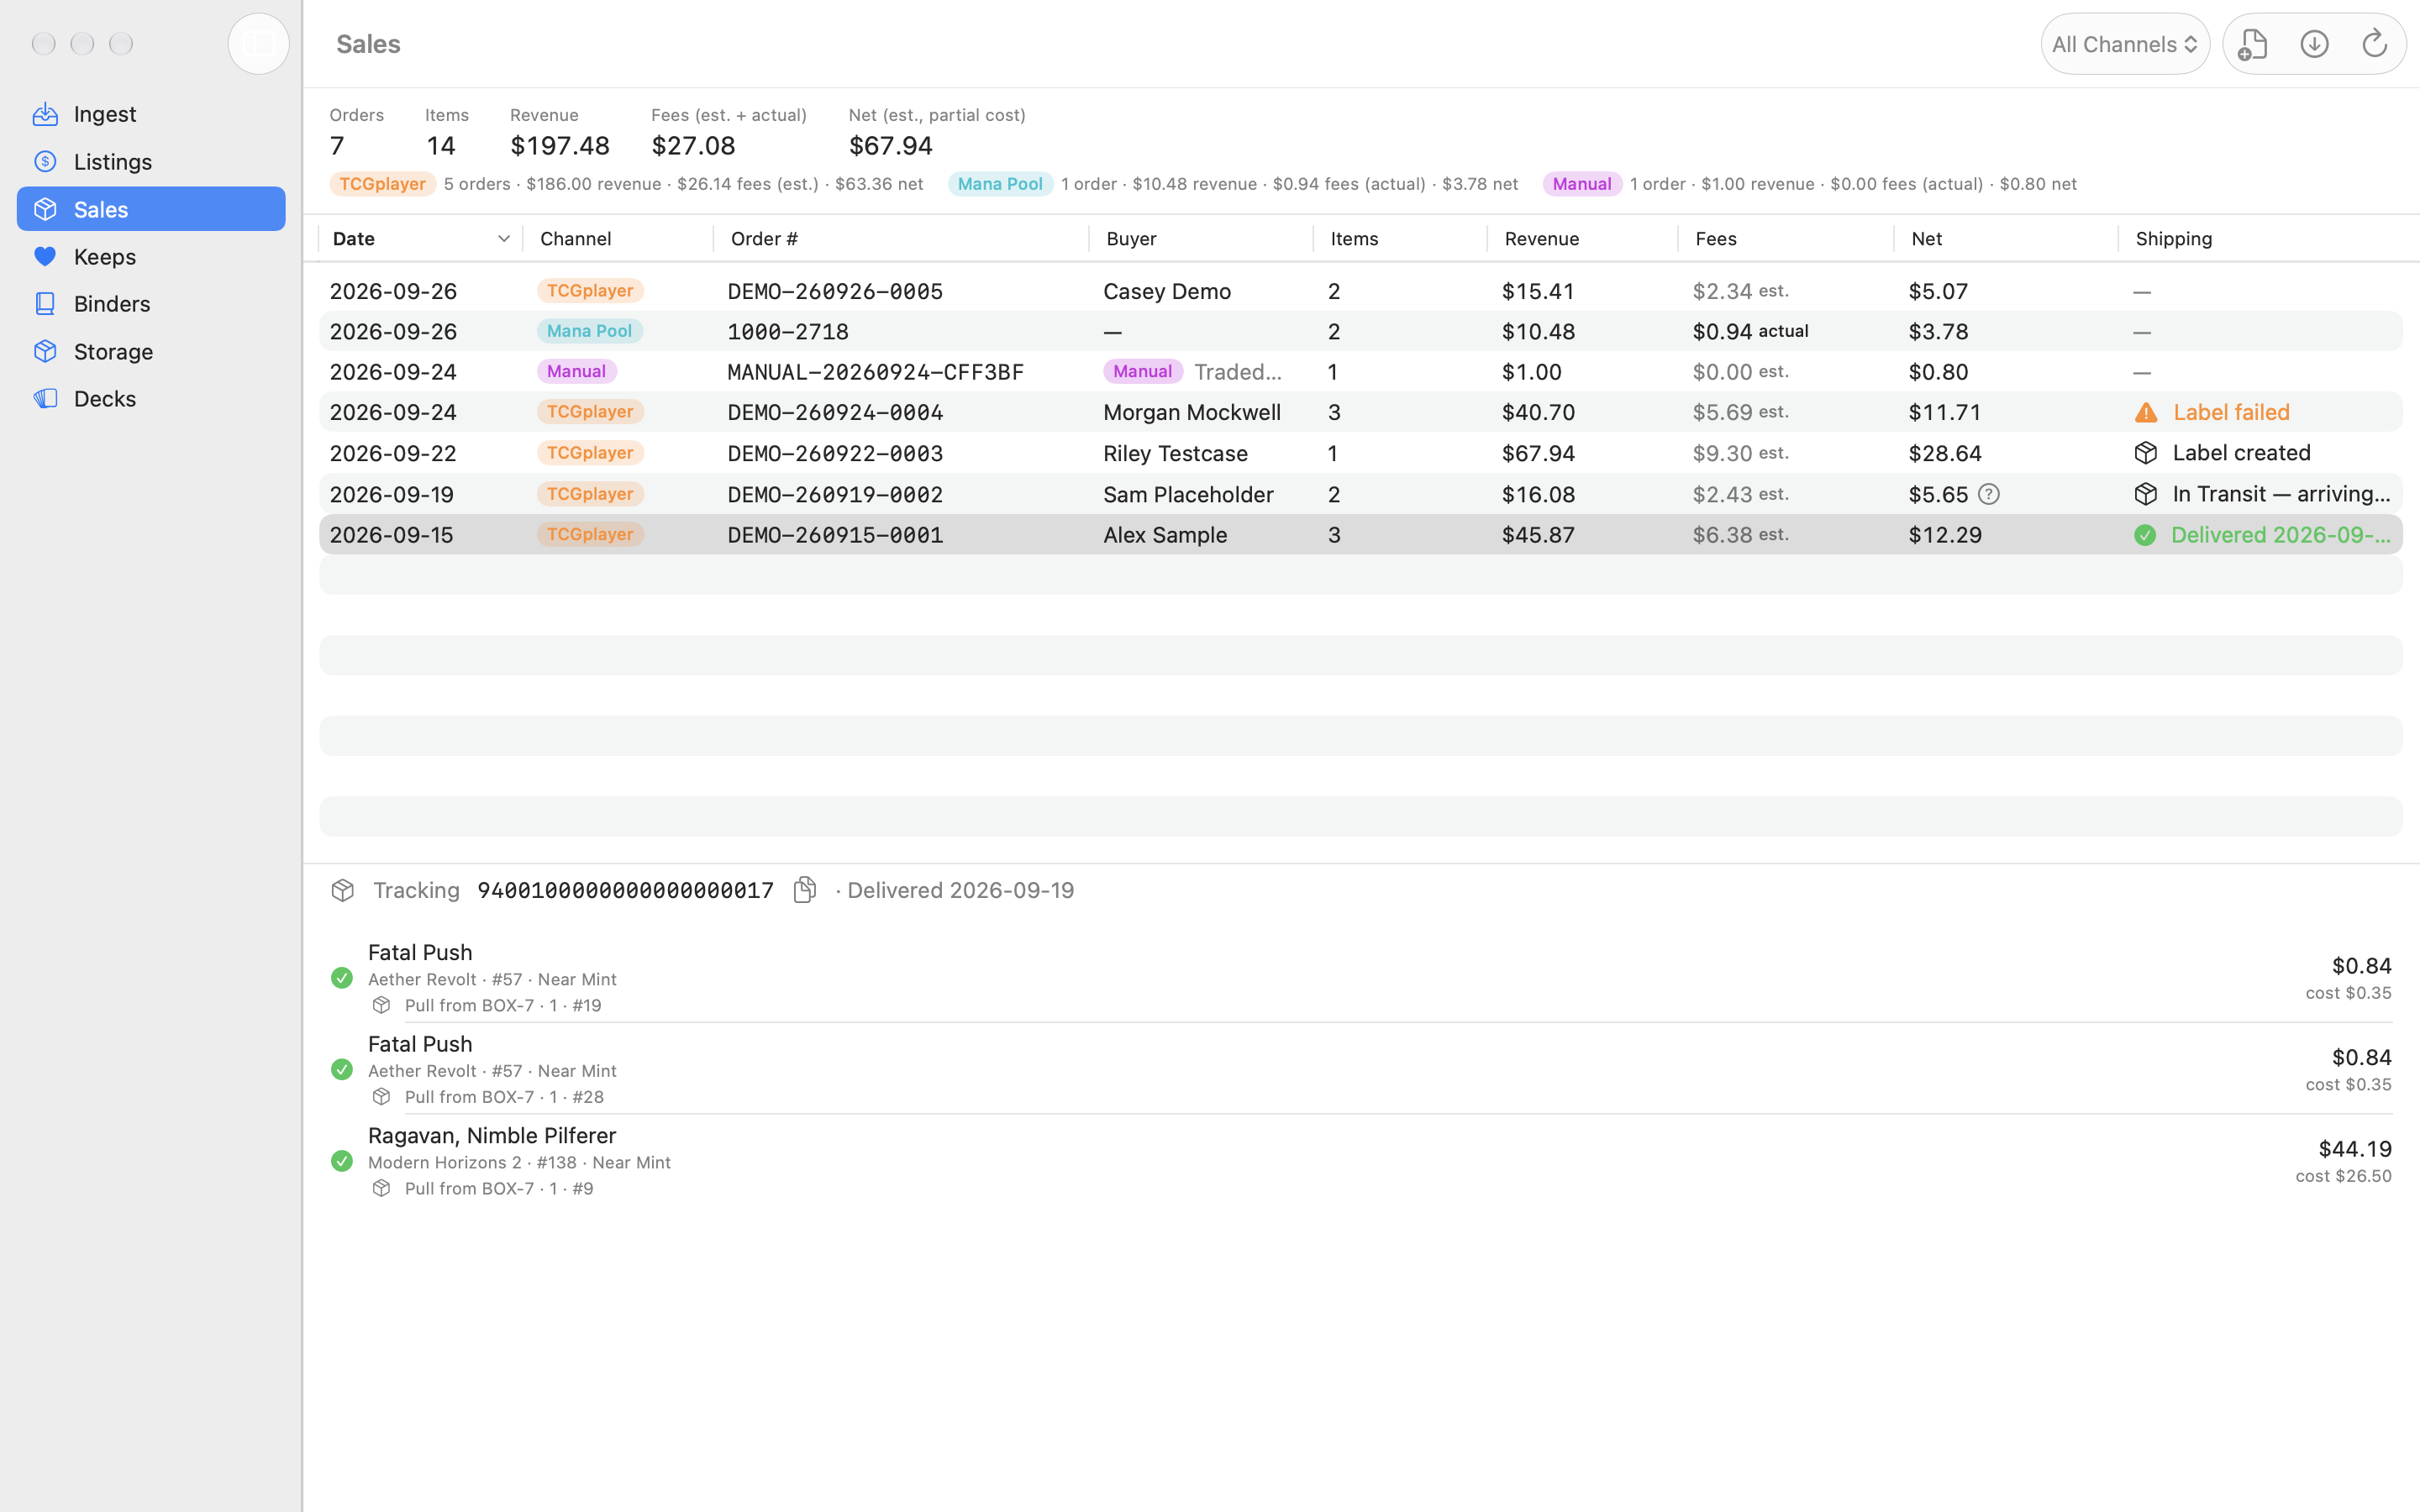The width and height of the screenshot is (2420, 1512).
Task: Click buyer Riley Testcase
Action: pyautogui.click(x=1175, y=453)
